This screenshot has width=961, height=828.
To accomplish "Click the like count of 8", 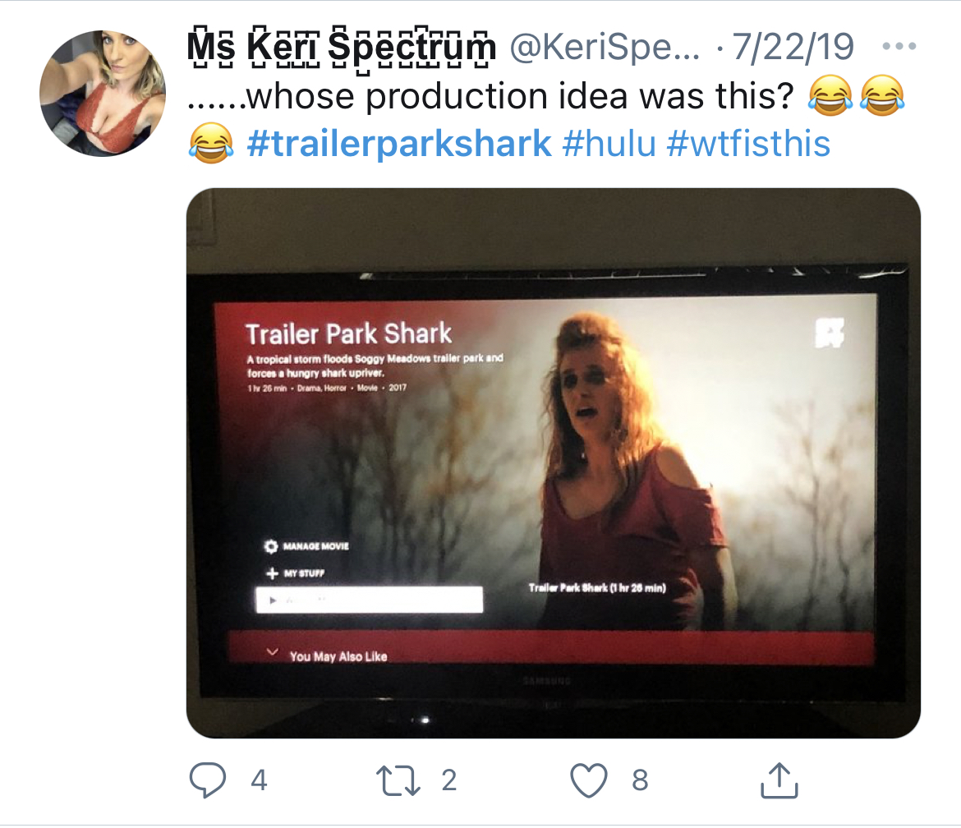I will pos(640,780).
